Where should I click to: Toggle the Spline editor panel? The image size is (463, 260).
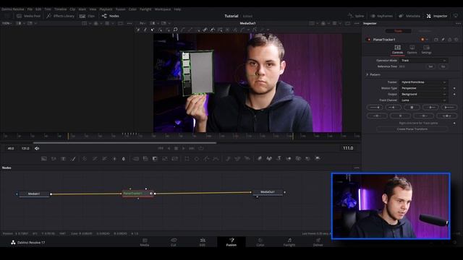click(356, 16)
